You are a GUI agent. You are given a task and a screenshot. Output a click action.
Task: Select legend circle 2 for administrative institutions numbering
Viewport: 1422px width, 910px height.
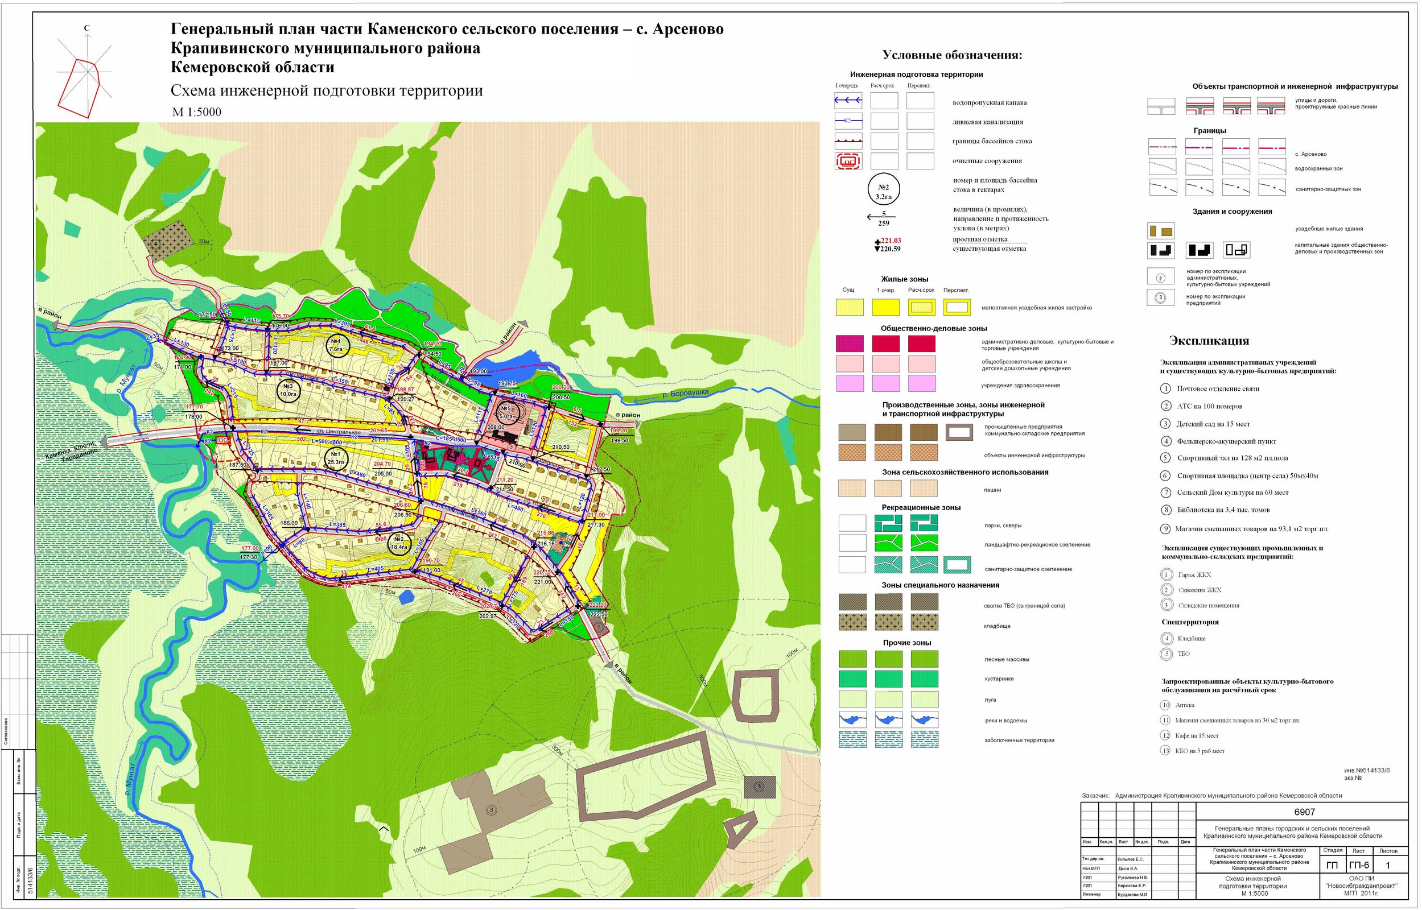tap(1160, 277)
